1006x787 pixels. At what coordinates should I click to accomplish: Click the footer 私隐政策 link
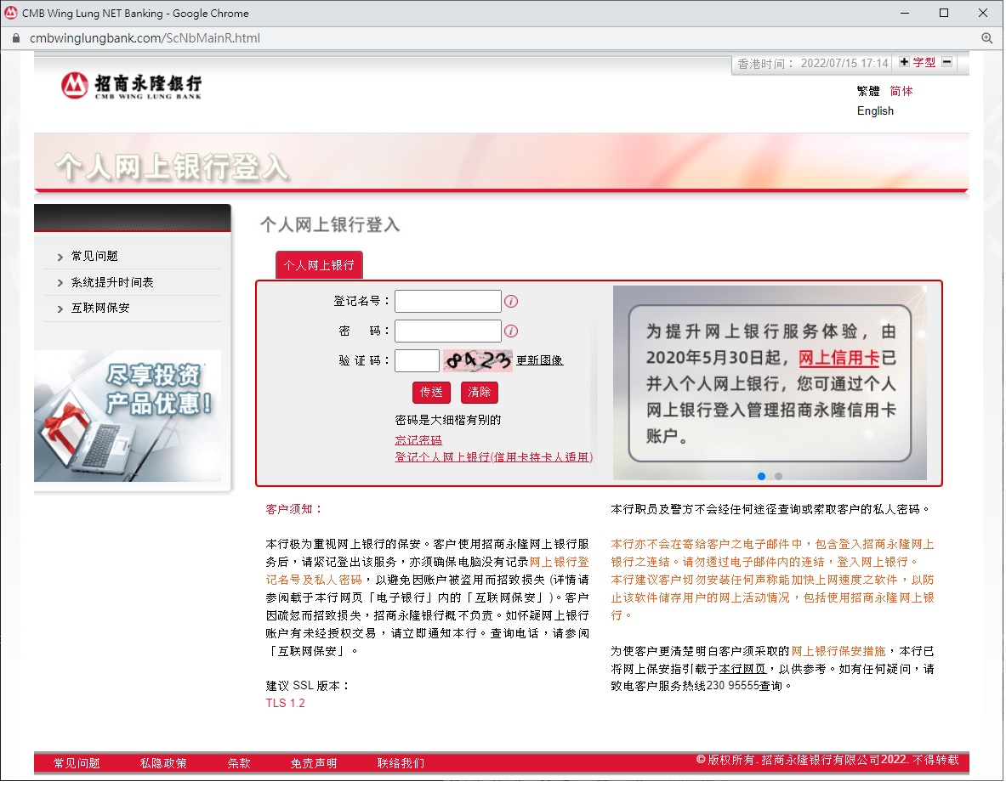pos(163,764)
